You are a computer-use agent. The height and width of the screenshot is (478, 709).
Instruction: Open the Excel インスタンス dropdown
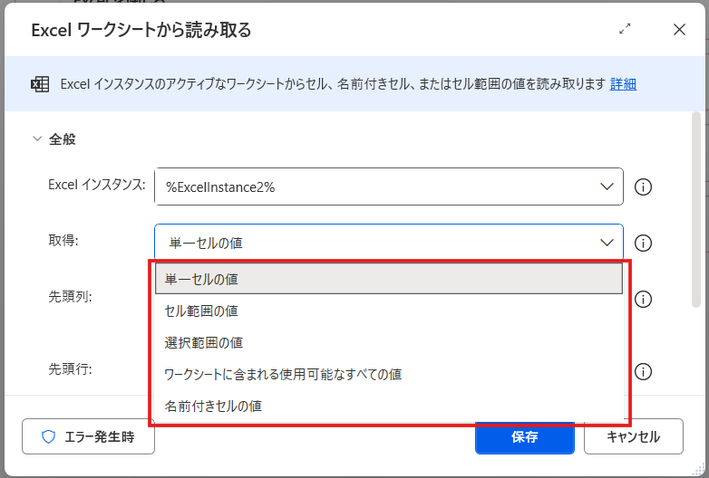(607, 186)
